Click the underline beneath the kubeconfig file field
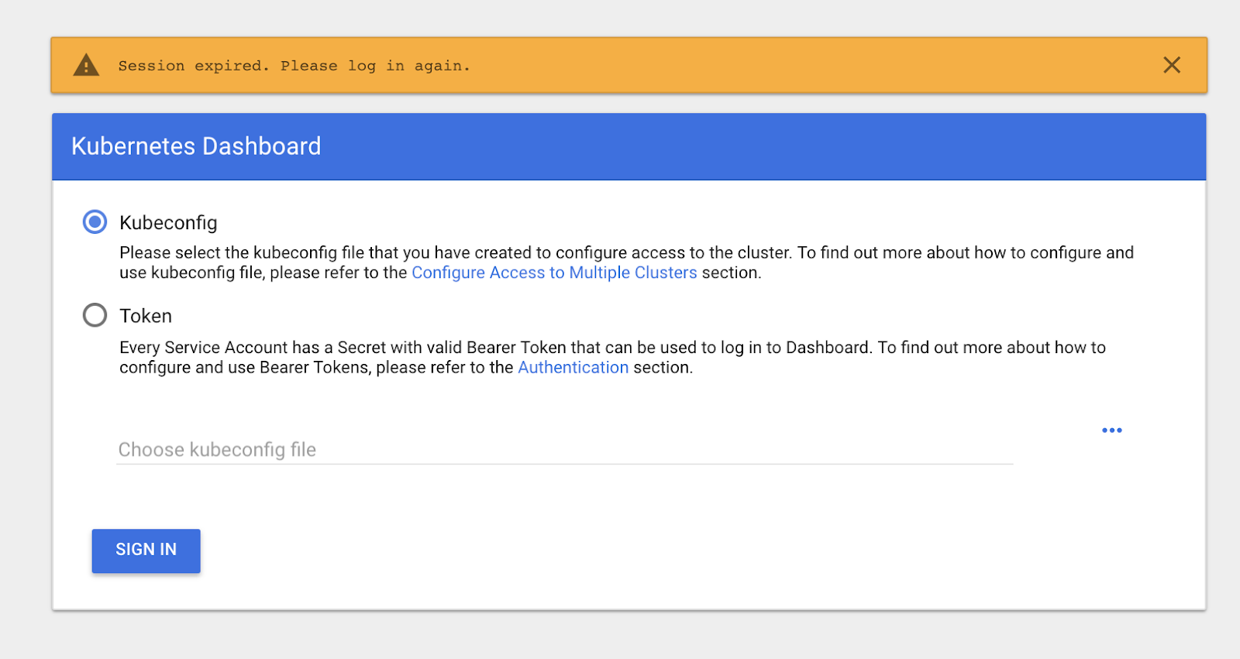Image resolution: width=1240 pixels, height=659 pixels. pos(564,464)
